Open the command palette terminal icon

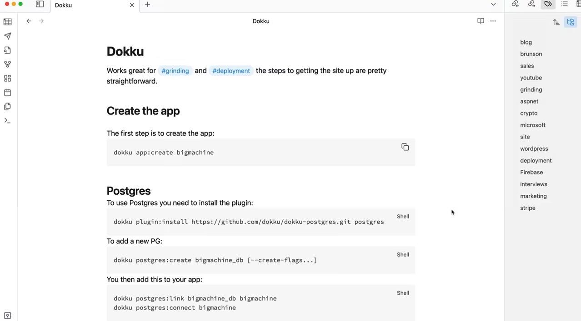(7, 121)
